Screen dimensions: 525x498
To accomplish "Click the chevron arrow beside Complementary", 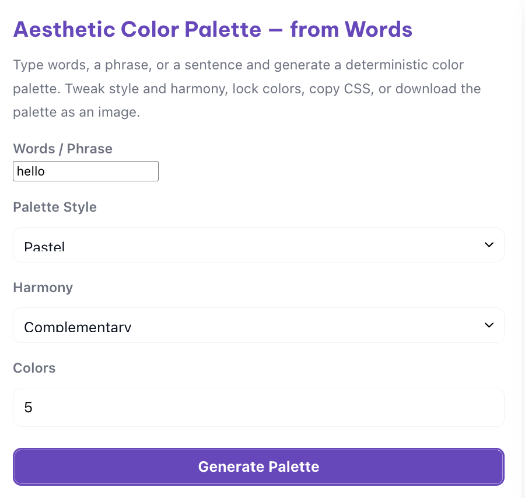I will [x=489, y=325].
